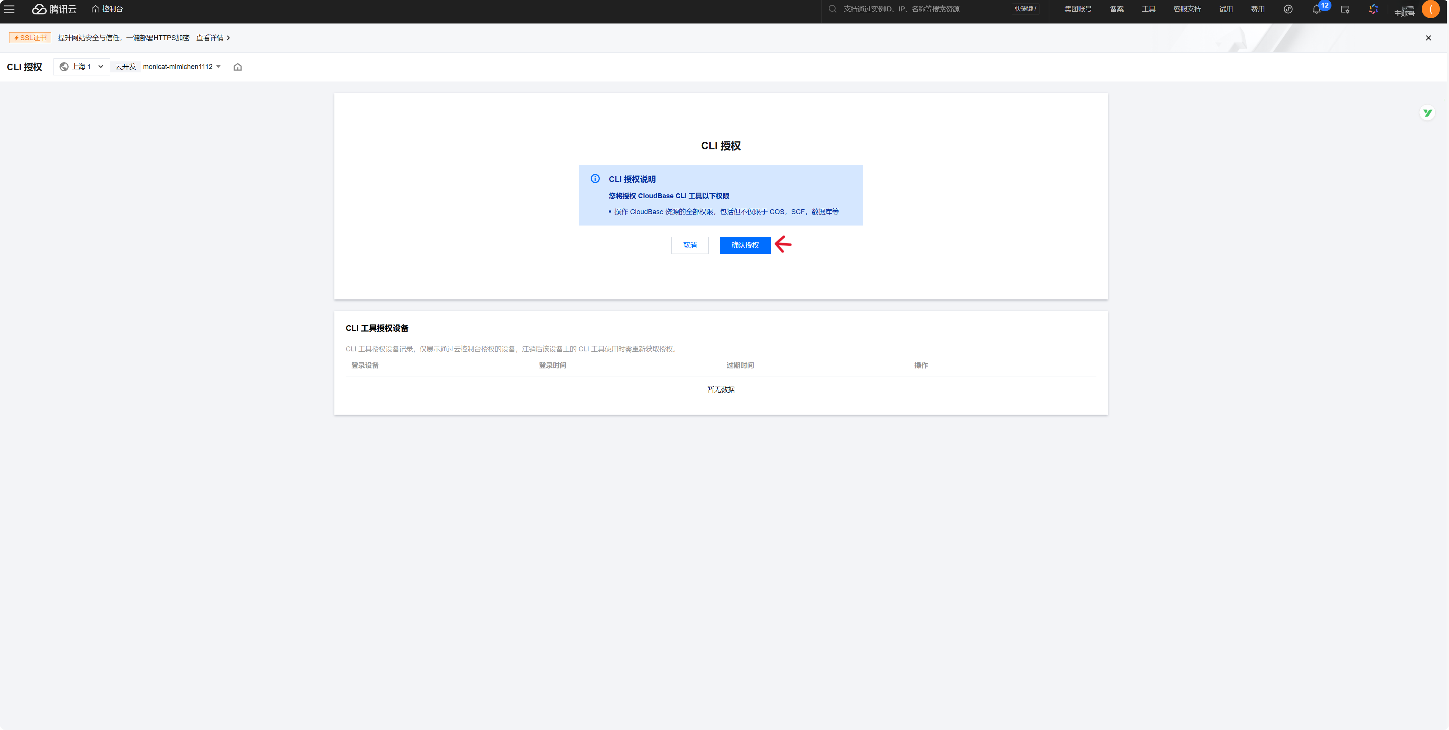Click 确认授权 to confirm authorization
The height and width of the screenshot is (730, 1449).
click(x=745, y=245)
